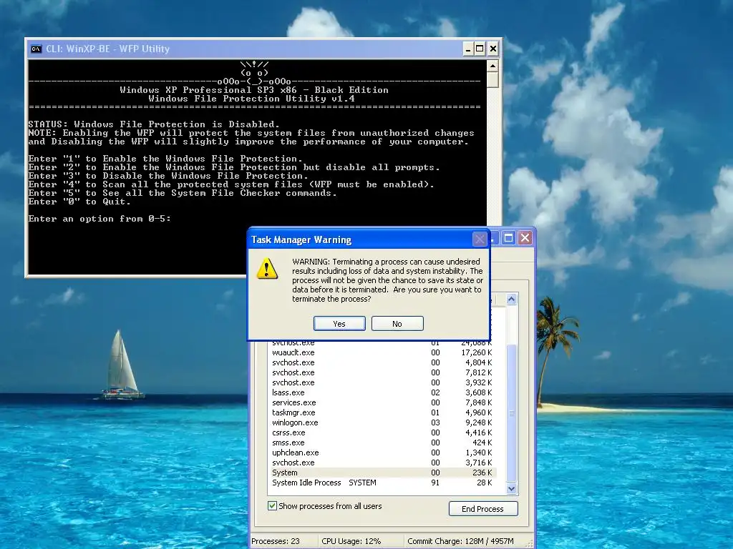Close the Task Manager Warning dialog
This screenshot has width=733, height=549.
click(480, 239)
